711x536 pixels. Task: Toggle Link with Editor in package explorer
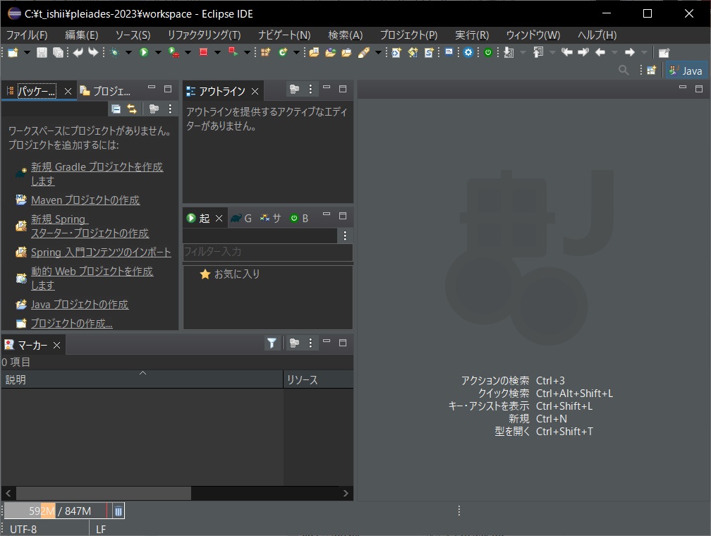[131, 109]
